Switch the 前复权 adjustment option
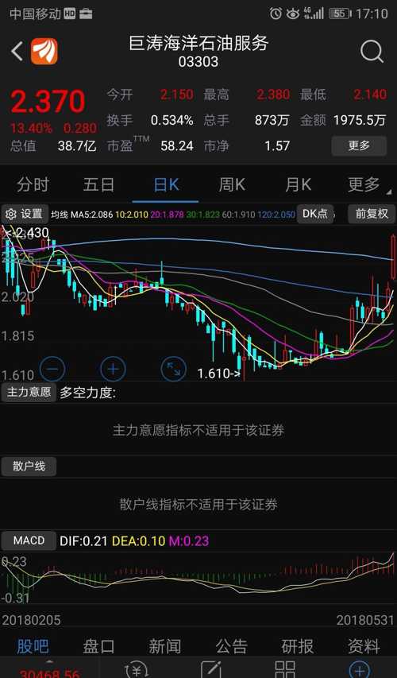Image resolution: width=397 pixels, height=678 pixels. click(x=372, y=214)
